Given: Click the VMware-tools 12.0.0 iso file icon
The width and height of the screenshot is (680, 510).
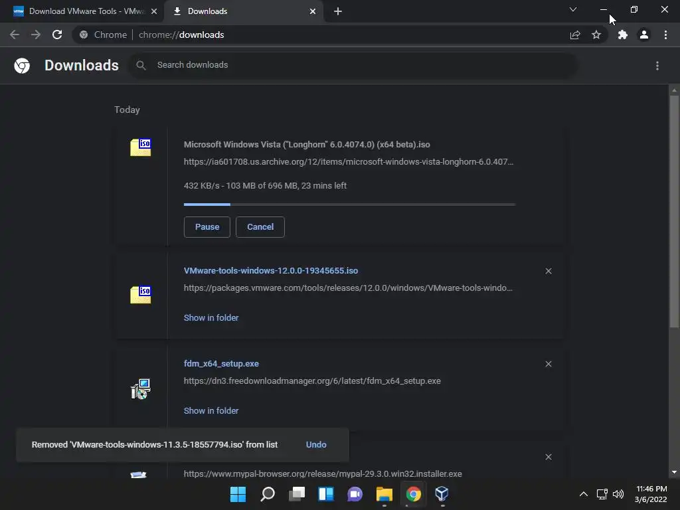Looking at the screenshot, I should (x=141, y=295).
